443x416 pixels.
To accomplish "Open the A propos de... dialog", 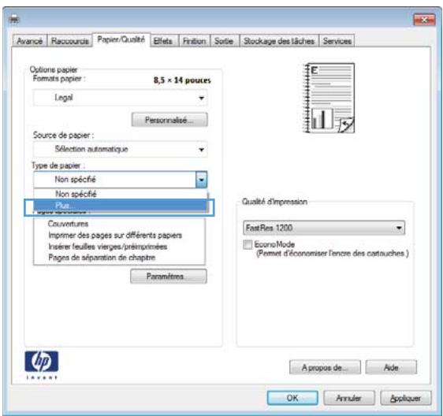I will pyautogui.click(x=325, y=367).
